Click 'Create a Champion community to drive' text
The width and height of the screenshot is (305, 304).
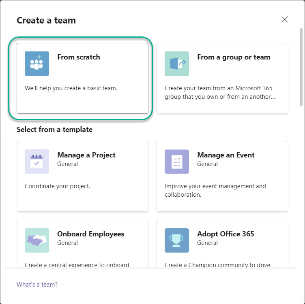point(217,265)
